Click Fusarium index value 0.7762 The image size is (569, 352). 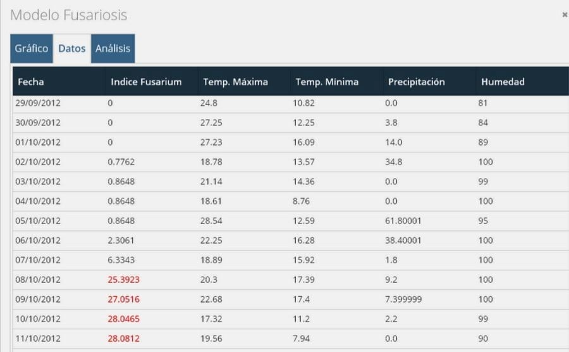[121, 161]
